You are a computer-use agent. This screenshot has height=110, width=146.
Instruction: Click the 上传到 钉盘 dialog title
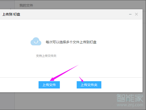click(x=11, y=14)
